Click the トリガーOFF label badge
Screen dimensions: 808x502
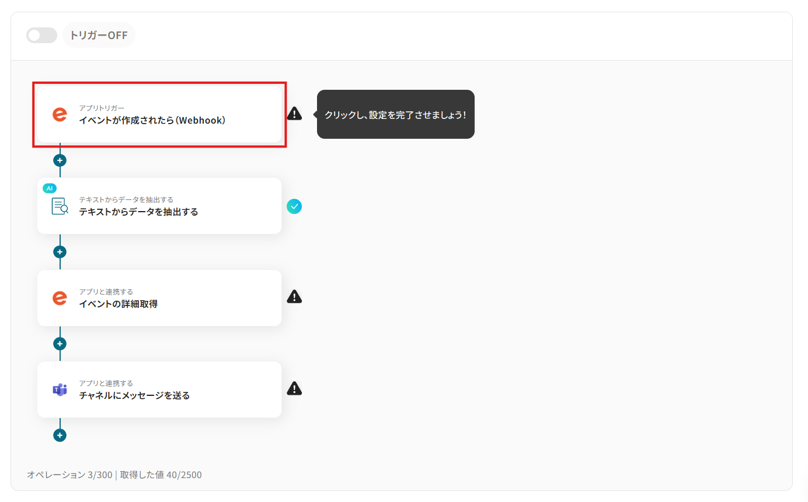pyautogui.click(x=99, y=35)
